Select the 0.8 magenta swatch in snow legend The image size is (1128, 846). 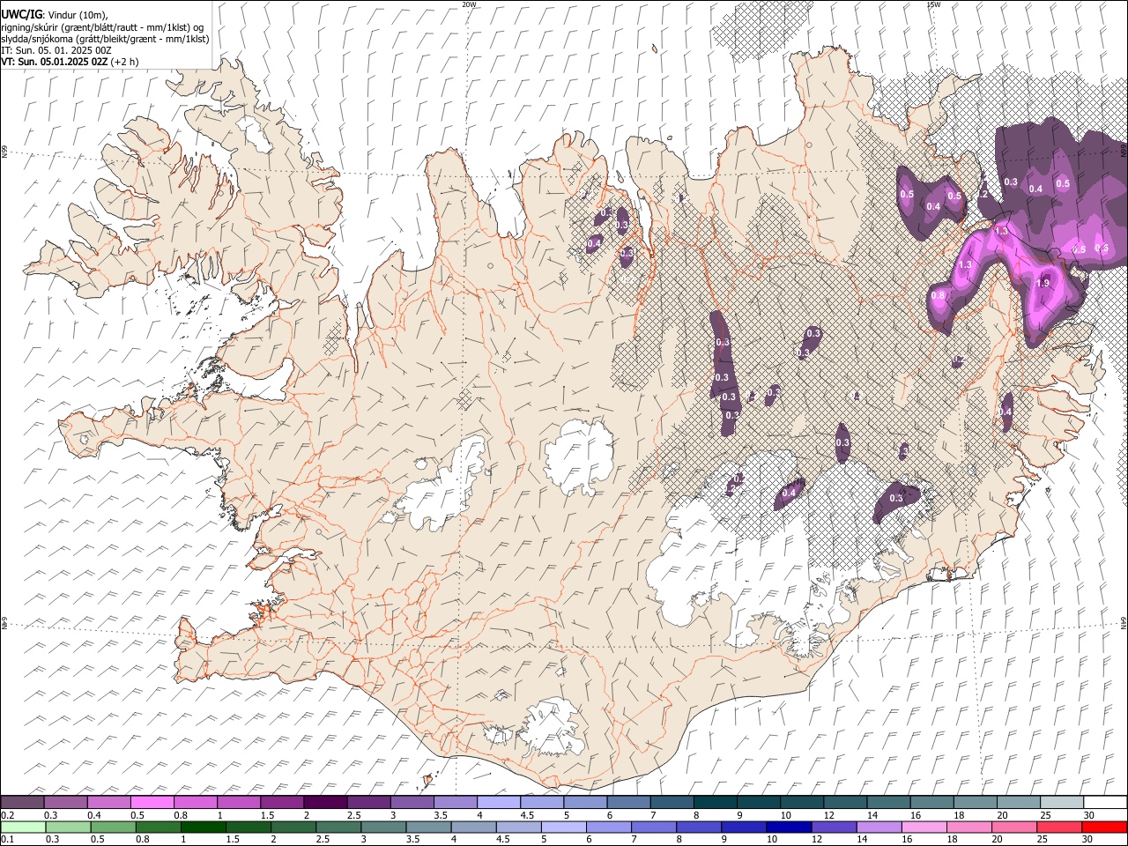click(195, 802)
